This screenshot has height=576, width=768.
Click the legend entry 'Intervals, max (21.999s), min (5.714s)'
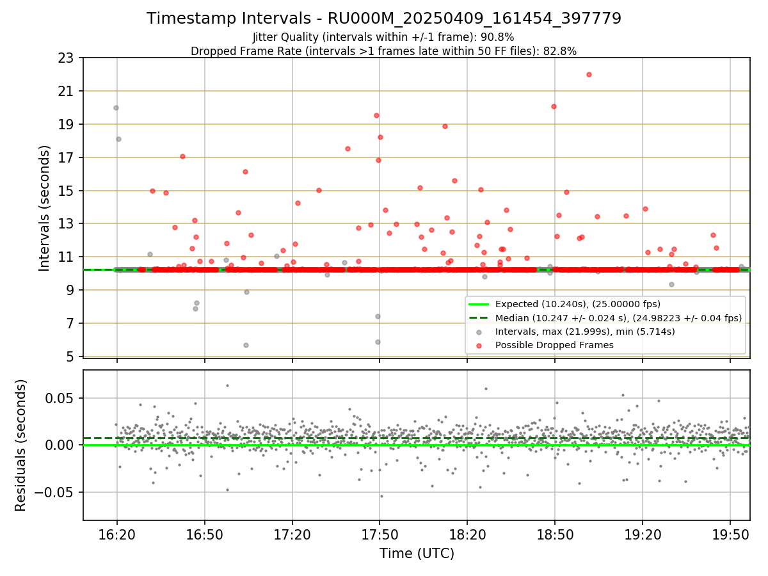(585, 332)
